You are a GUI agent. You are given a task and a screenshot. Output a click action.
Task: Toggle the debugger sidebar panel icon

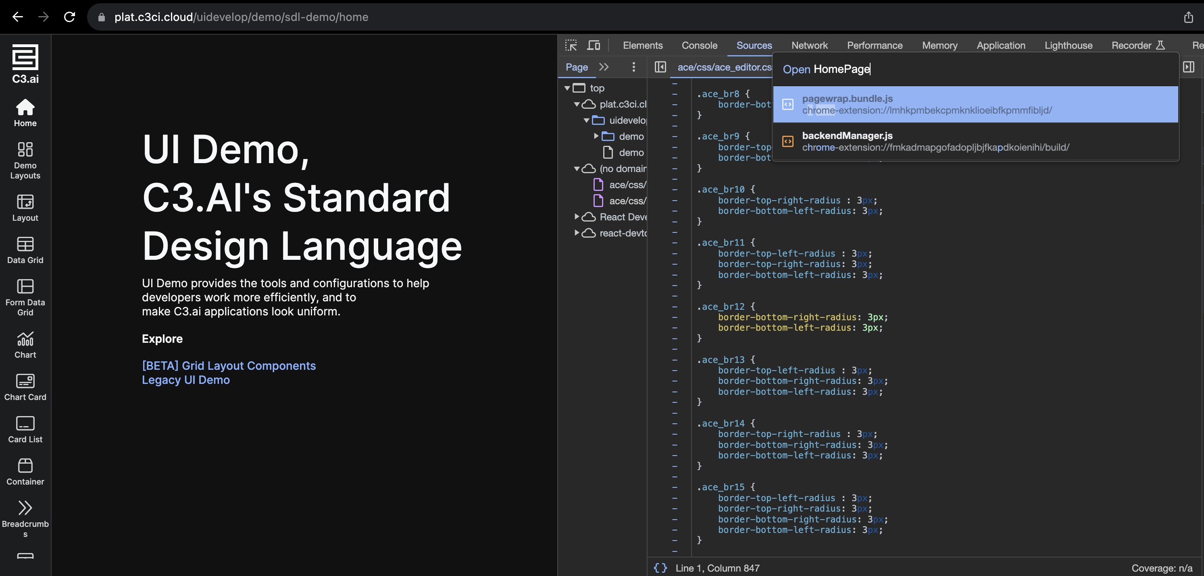[x=1188, y=67]
